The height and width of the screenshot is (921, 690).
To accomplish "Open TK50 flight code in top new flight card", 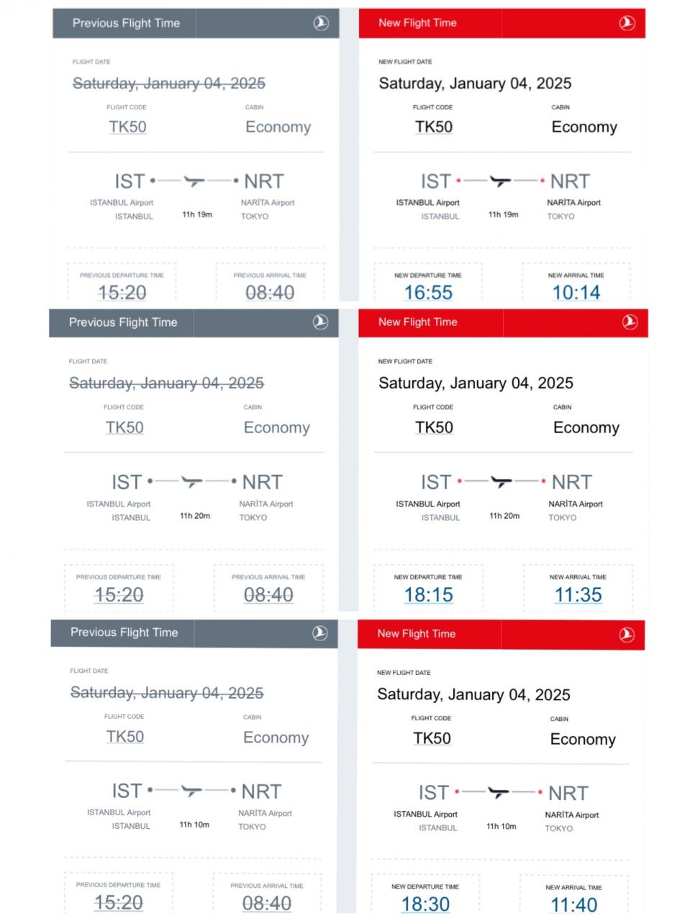I will [434, 127].
